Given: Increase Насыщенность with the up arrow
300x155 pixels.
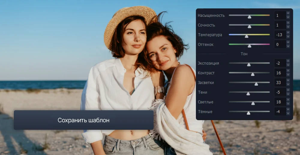Looking at the screenshot, I should tap(288, 14).
